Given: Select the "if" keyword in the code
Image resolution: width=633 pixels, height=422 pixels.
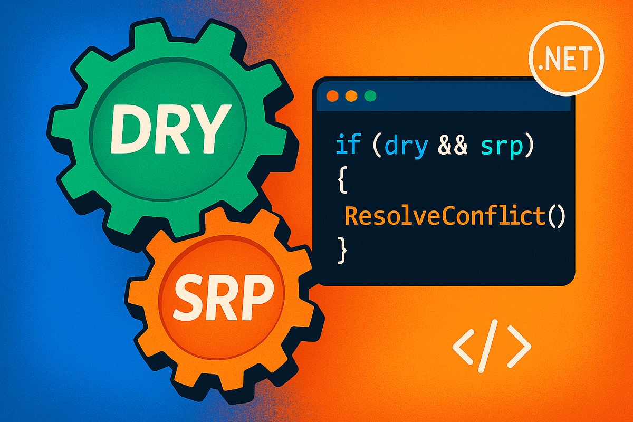Looking at the screenshot, I should coord(348,147).
